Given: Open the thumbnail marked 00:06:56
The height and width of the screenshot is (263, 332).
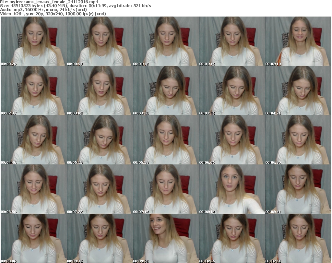Looking at the screenshot, I should [34, 189].
